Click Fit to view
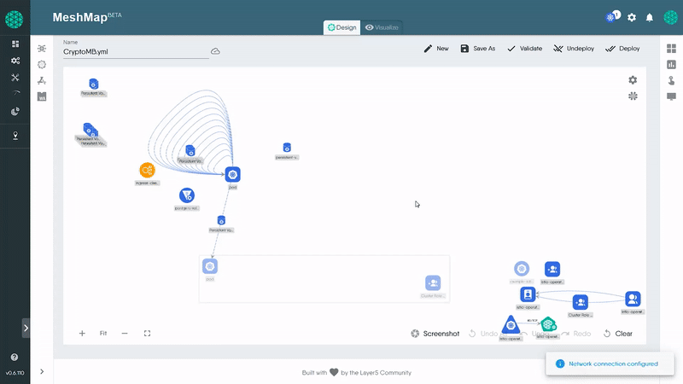This screenshot has width=683, height=384. (x=103, y=334)
